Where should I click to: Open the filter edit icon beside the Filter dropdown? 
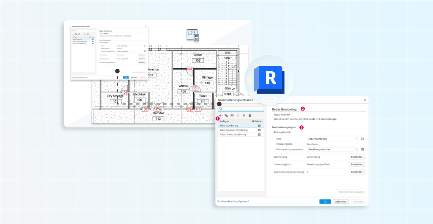(362, 139)
